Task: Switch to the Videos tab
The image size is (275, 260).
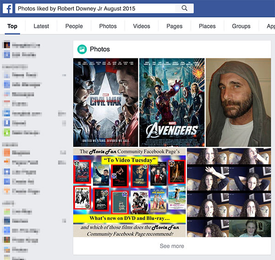Action: tap(142, 26)
